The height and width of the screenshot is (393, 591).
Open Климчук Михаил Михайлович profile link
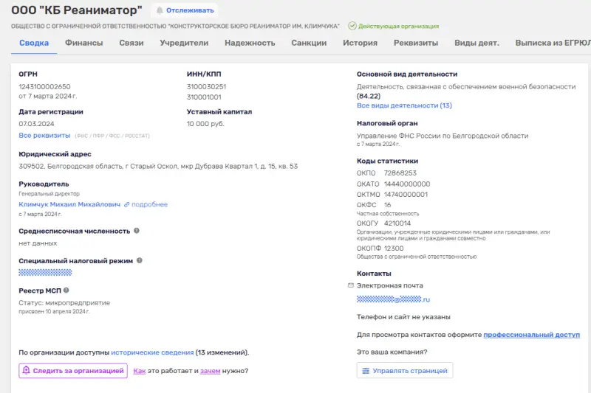click(69, 204)
